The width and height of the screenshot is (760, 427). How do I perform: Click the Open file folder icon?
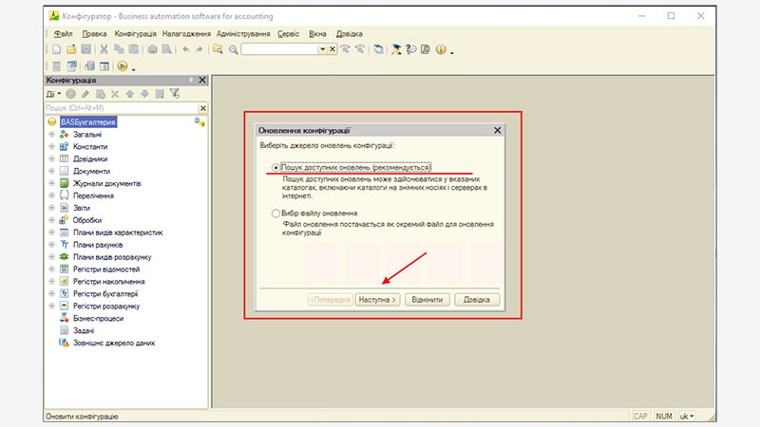pos(71,49)
